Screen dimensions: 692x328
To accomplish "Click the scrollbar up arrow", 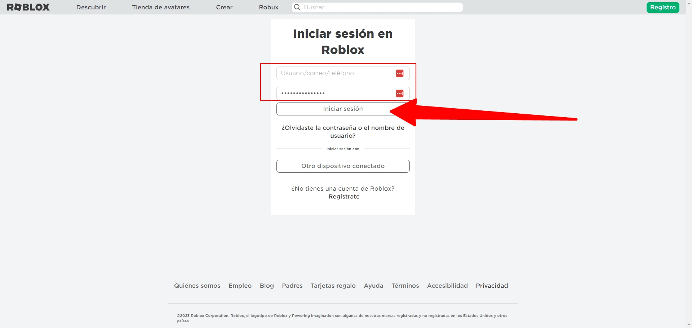I will pyautogui.click(x=689, y=3).
